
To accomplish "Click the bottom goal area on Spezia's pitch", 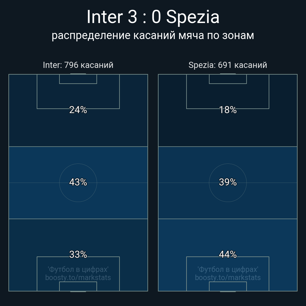I will (x=228, y=286).
